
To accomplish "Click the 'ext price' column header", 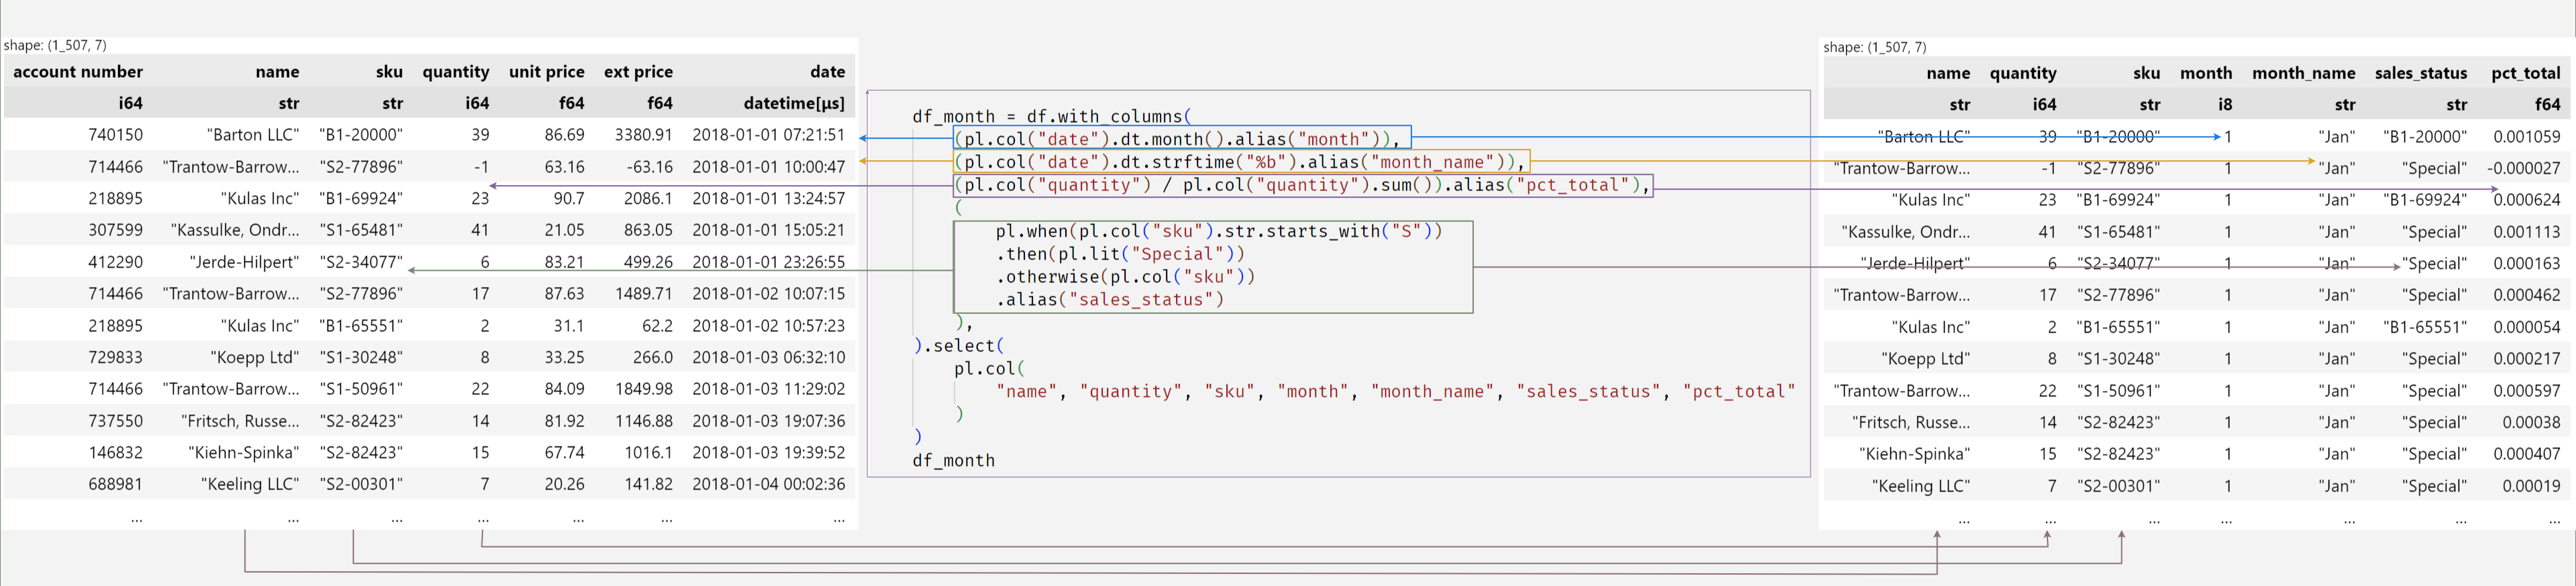I will pos(638,72).
